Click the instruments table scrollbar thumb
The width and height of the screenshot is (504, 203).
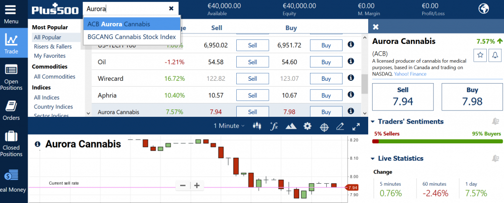[x=365, y=84]
